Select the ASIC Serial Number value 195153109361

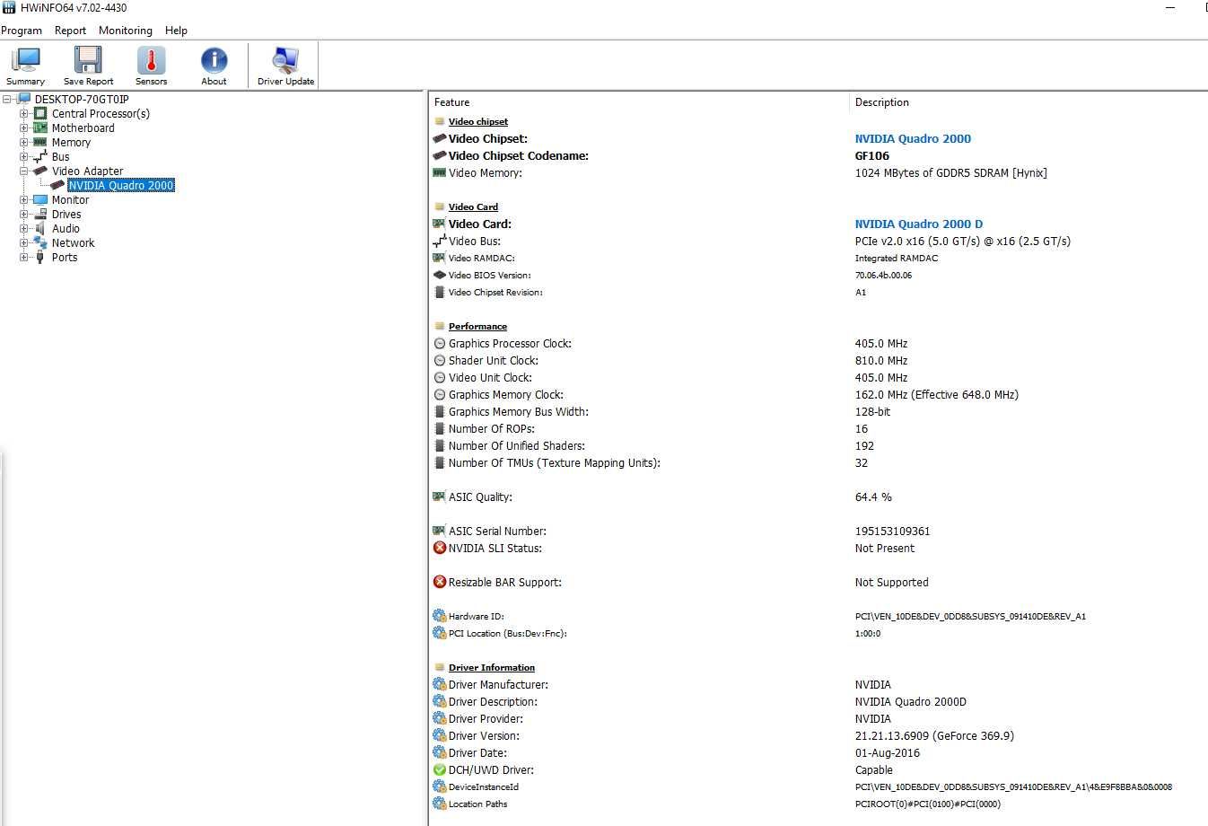893,532
